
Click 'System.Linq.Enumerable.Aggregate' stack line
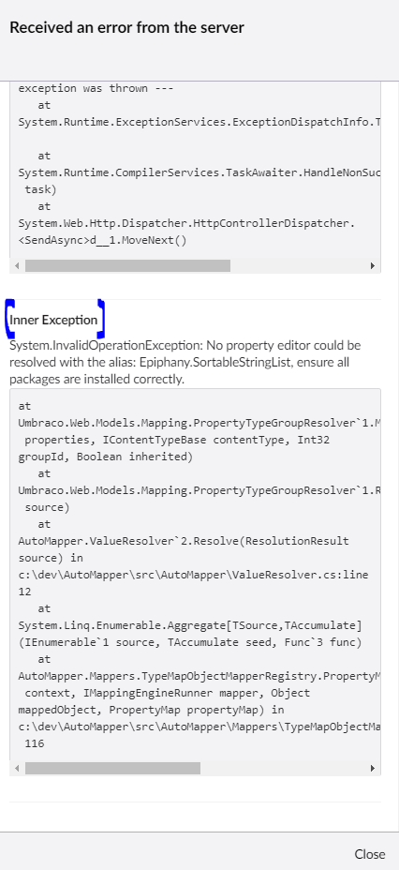[x=190, y=625]
